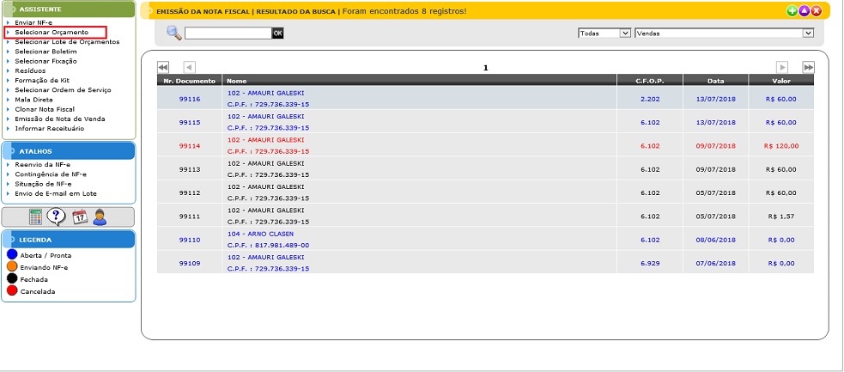The image size is (844, 372).
Task: Go to the last page of results
Action: (808, 67)
